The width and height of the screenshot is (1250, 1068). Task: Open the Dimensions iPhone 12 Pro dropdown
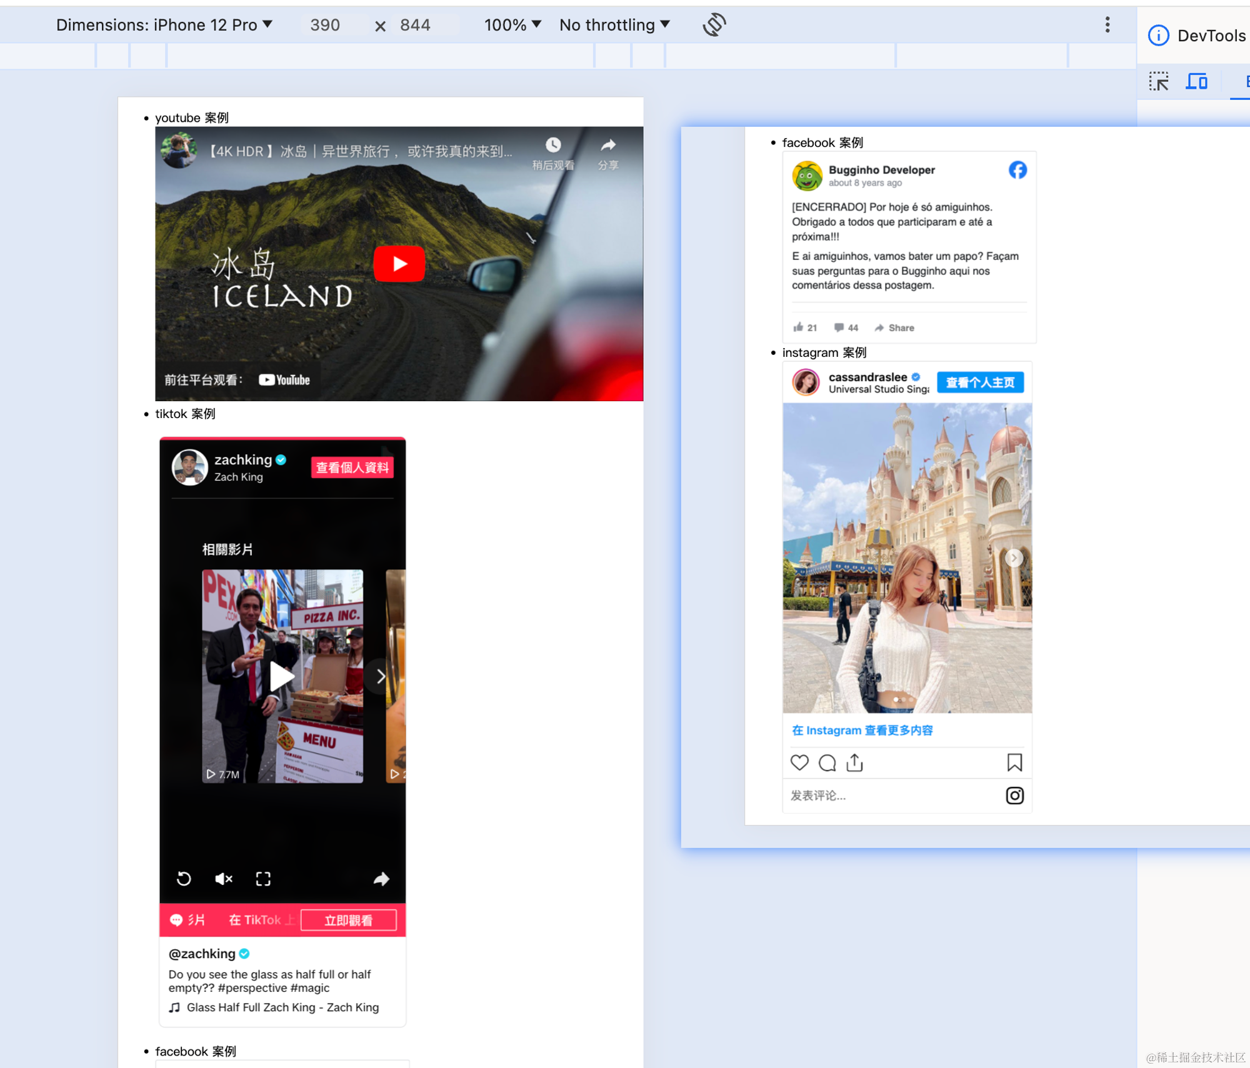164,25
